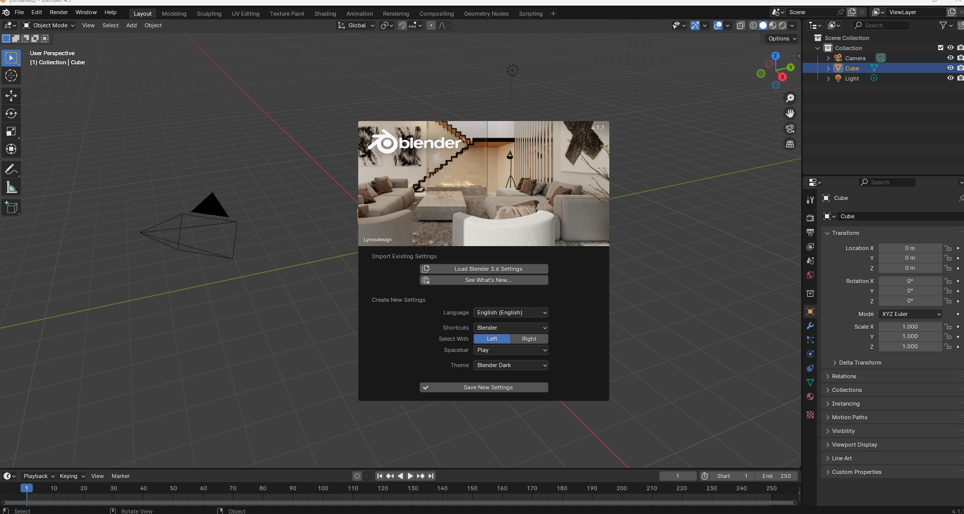Viewport: 964px width, 514px height.
Task: Activate the Select Box tool
Action: click(11, 58)
